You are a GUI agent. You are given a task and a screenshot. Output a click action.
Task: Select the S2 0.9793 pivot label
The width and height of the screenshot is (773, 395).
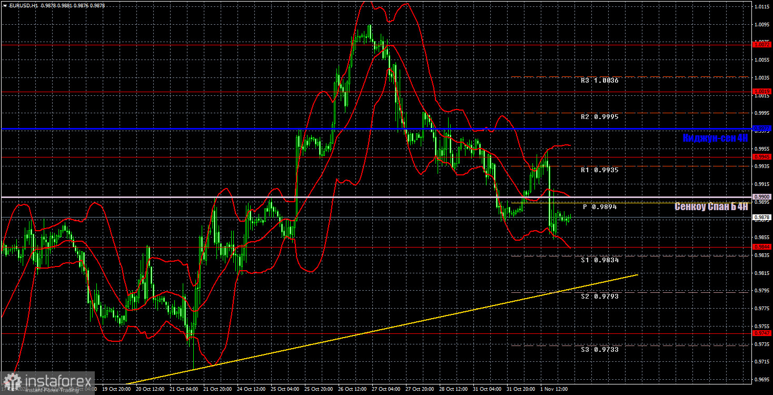(x=600, y=297)
